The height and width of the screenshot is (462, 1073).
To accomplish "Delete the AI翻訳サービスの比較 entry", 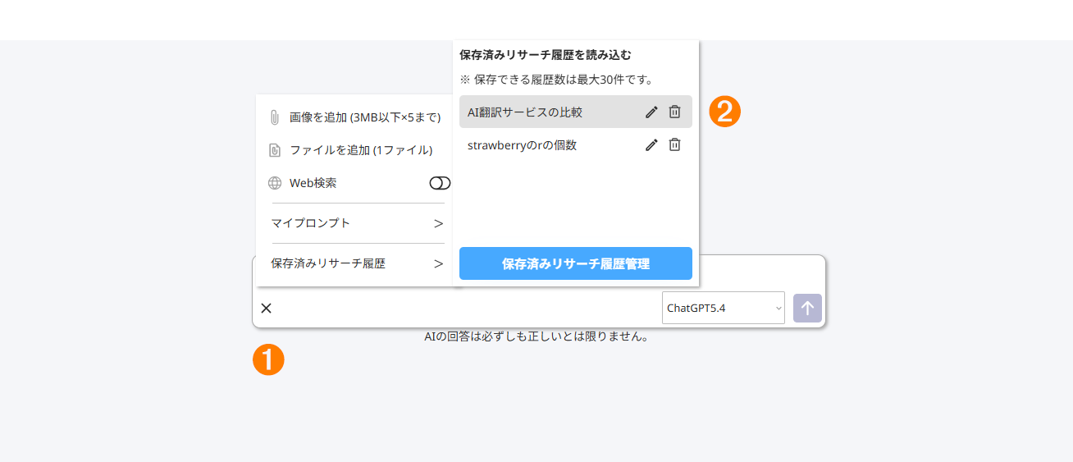I will [x=674, y=112].
